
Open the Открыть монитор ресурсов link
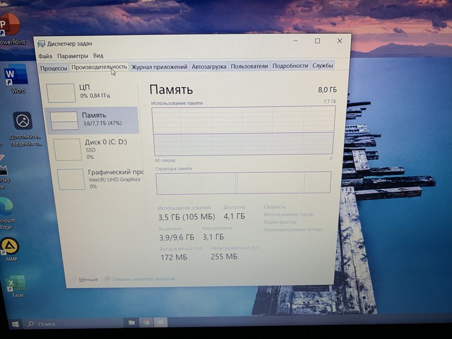click(144, 279)
